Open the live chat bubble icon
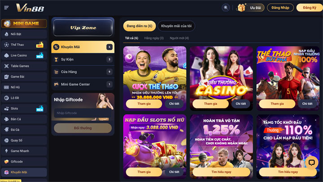This screenshot has width=323, height=182. coord(311,162)
